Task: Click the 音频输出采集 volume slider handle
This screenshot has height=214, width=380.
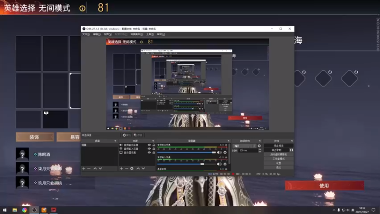Action: [214, 152]
